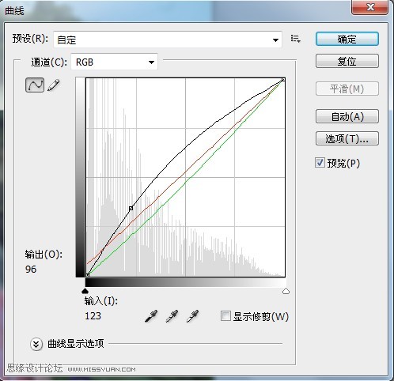Toggle the 预览(P) preview checkbox

coord(320,163)
